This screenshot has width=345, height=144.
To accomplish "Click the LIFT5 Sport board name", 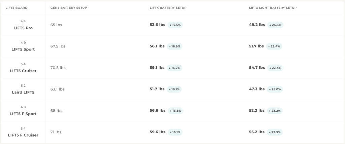I will point(23,49).
